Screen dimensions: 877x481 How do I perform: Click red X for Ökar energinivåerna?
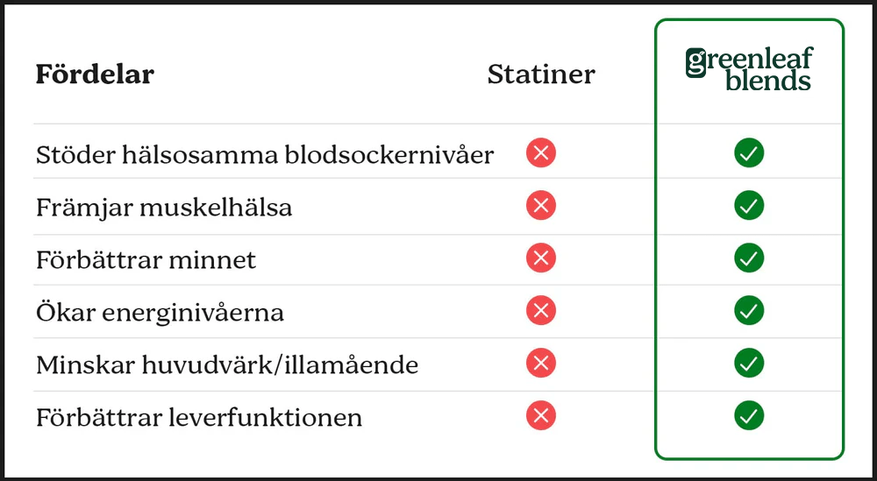pyautogui.click(x=541, y=310)
